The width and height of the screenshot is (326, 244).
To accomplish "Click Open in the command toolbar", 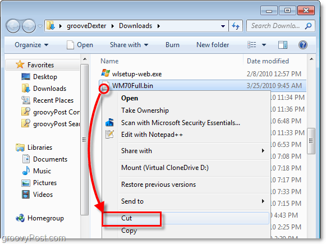I will (80, 45).
